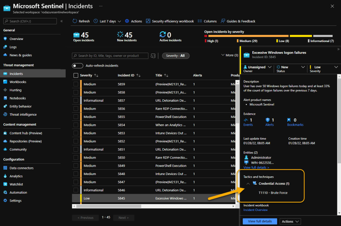Screen dimensions: 341x226
Task: Open Security efficiency workbook icon
Action: pos(148,21)
